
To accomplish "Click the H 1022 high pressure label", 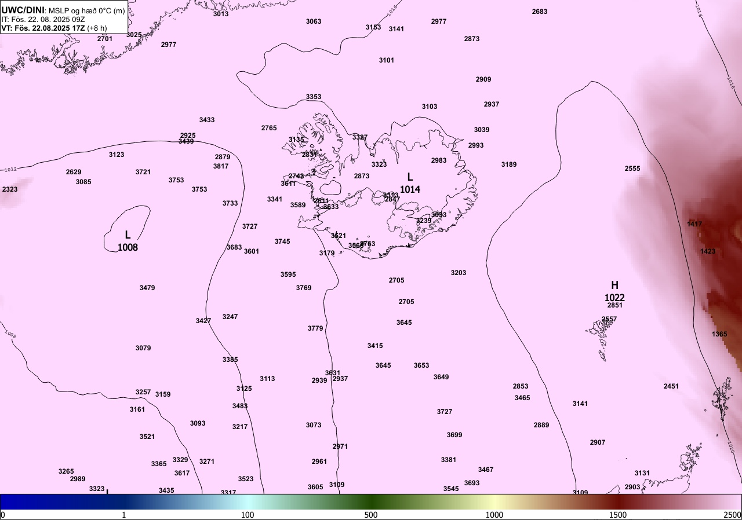I will point(614,291).
